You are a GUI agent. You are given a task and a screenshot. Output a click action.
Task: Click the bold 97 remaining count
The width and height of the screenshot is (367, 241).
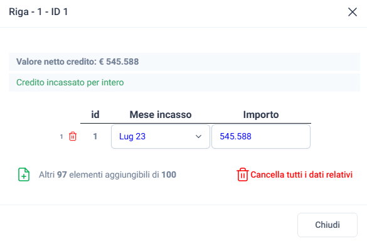[61, 174]
